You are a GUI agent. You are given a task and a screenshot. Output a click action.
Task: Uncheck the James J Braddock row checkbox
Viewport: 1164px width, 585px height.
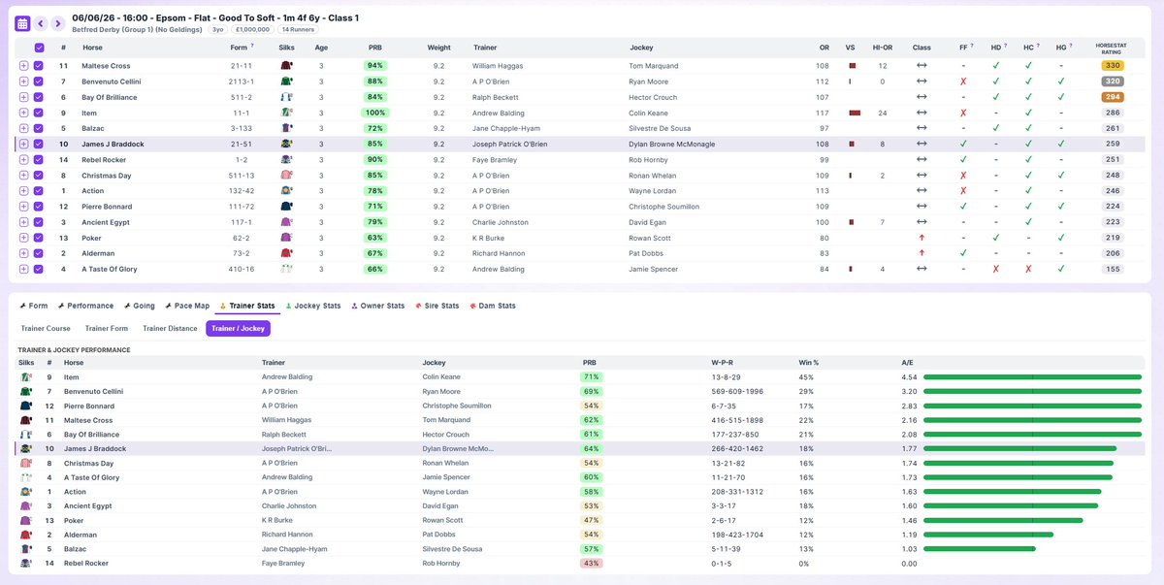point(39,144)
